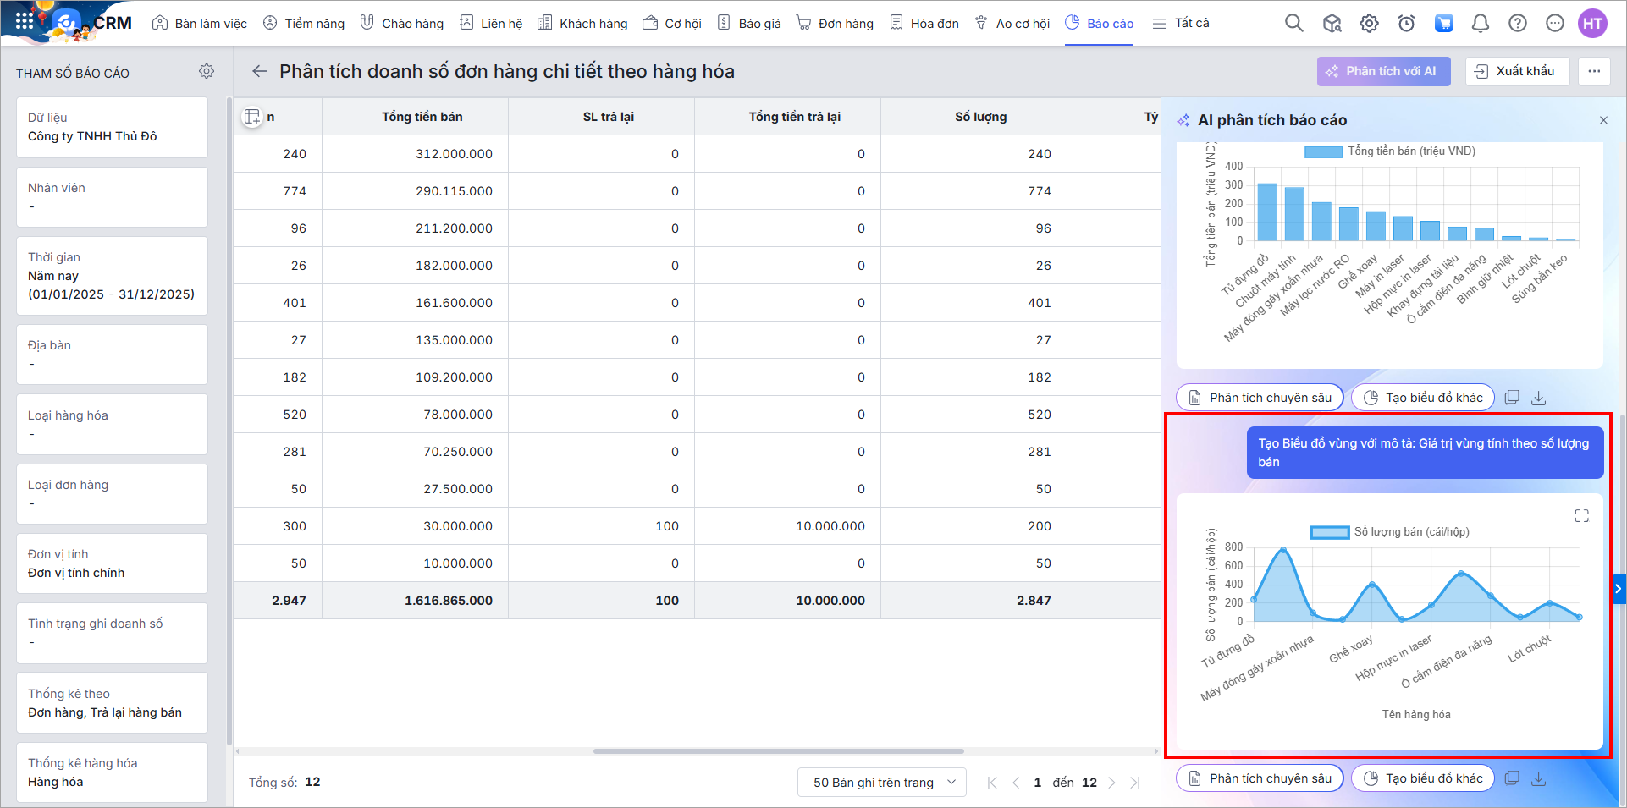
Task: Open report parameters gear settings
Action: coord(207,72)
